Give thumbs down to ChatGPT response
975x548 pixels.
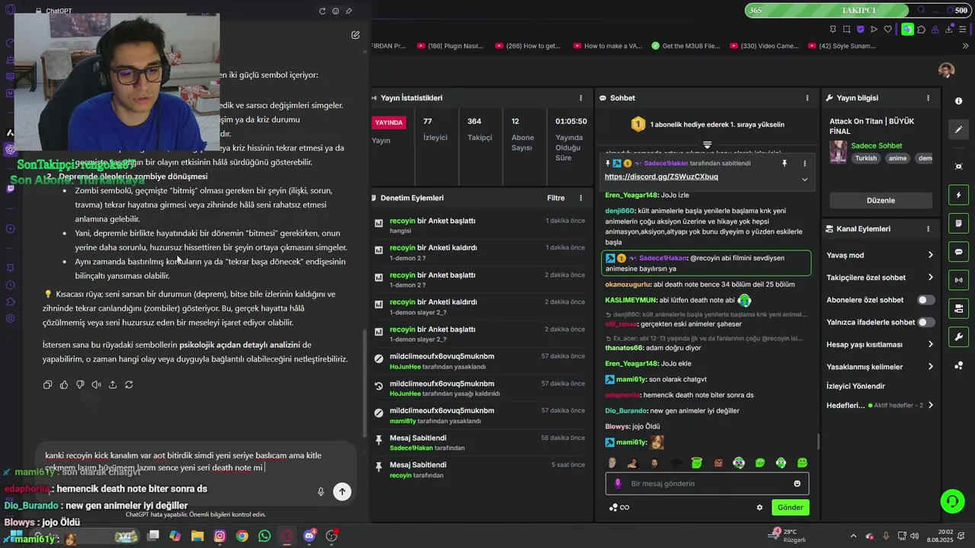[80, 385]
